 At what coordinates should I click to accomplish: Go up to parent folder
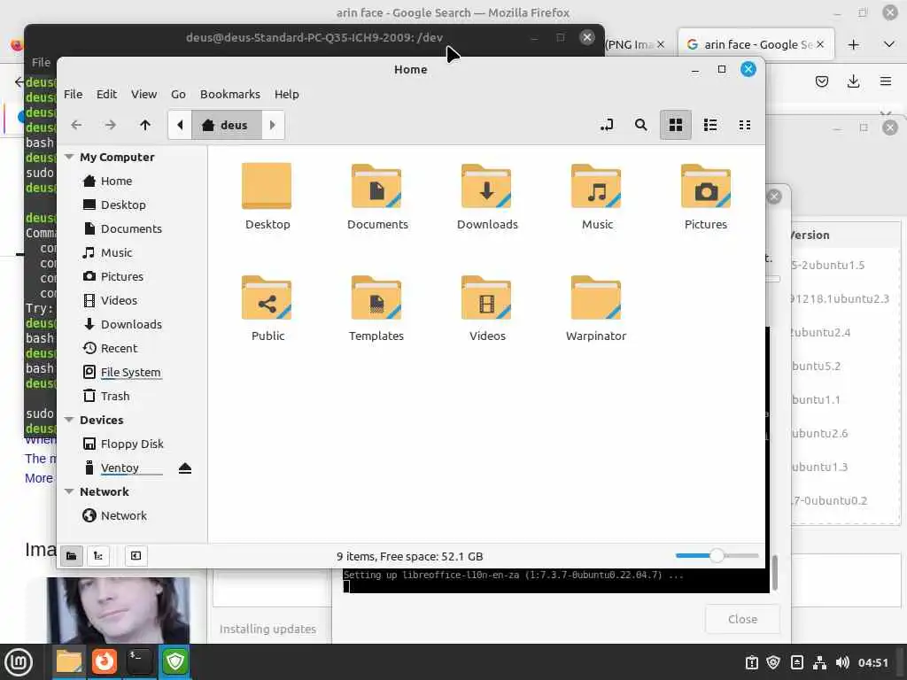tap(145, 125)
